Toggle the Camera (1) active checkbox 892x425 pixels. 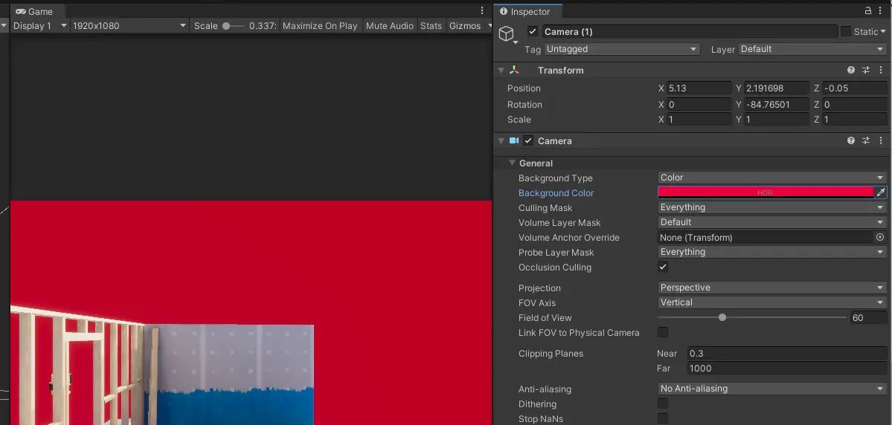tap(533, 32)
